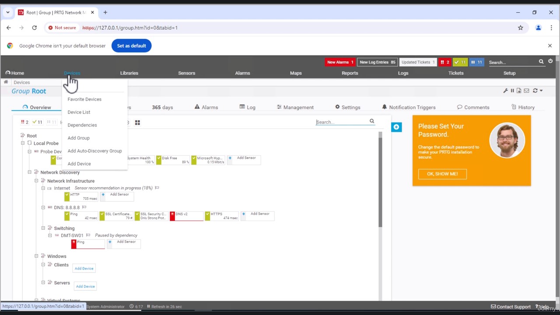This screenshot has width=560, height=315.
Task: Click the Contact Support link
Action: [511, 307]
